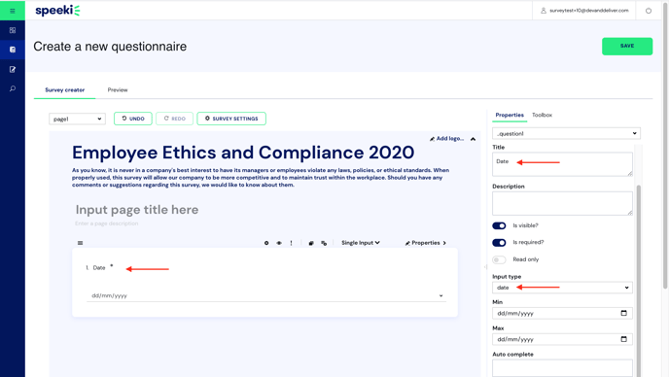Click the Undo button

133,119
